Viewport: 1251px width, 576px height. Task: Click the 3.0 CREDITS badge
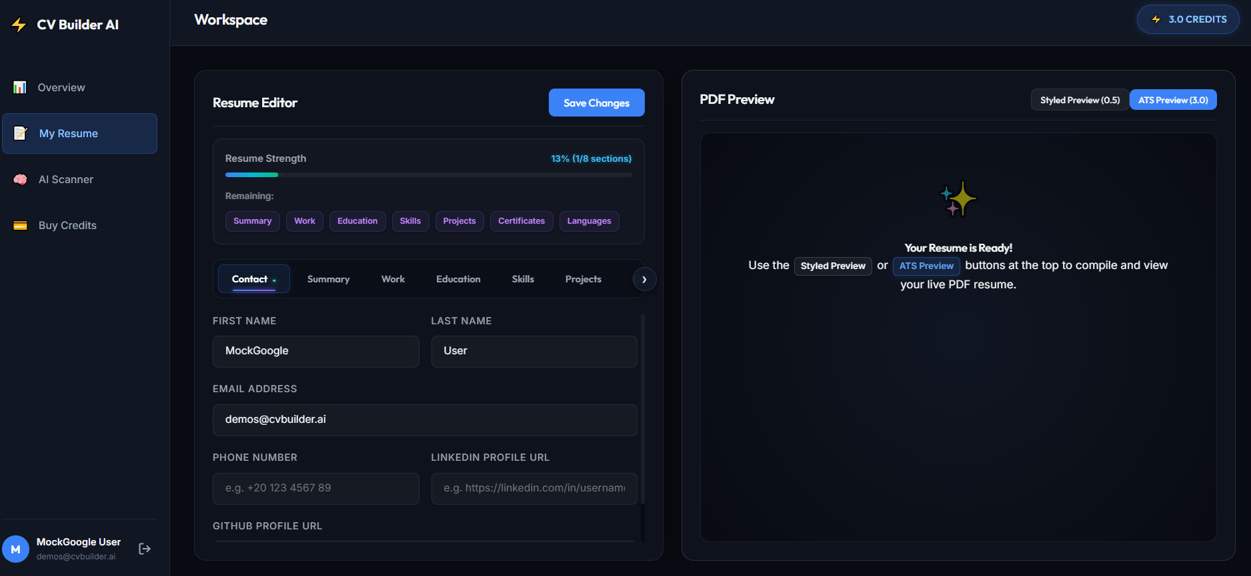pyautogui.click(x=1188, y=19)
